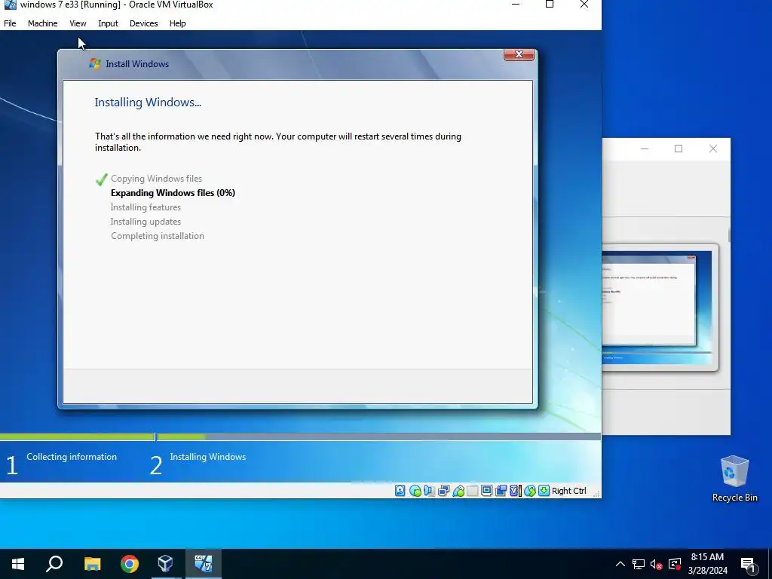
Task: Minimize the windows 7 e33 VM window
Action: (516, 5)
